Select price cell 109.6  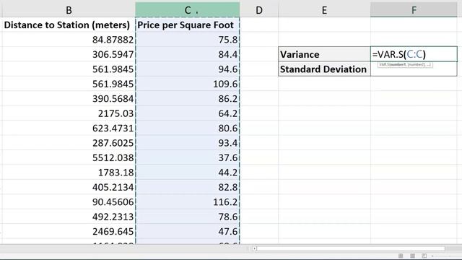(x=188, y=84)
